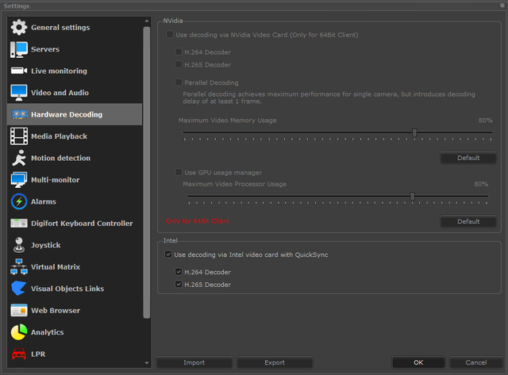Viewport: 508px width, 375px height.
Task: Click the LPR red car icon
Action: 19,354
